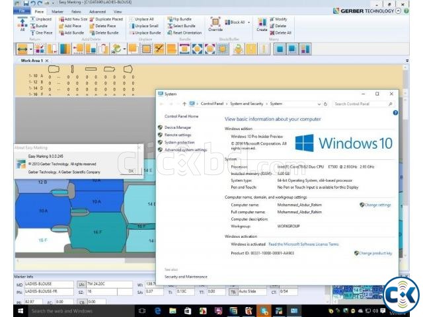Click Block All button

235,22
